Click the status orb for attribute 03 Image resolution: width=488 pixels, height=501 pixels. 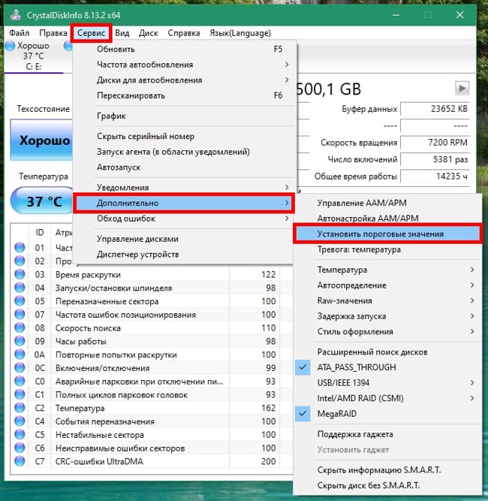pos(20,274)
